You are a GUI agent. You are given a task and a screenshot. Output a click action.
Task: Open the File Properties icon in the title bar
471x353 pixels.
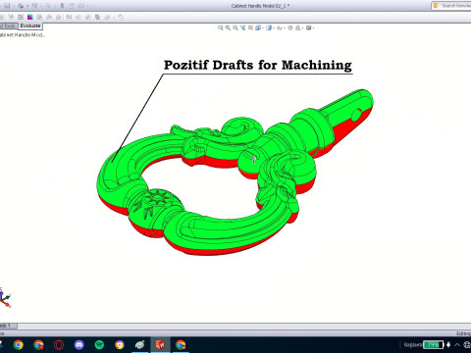pos(72,6)
